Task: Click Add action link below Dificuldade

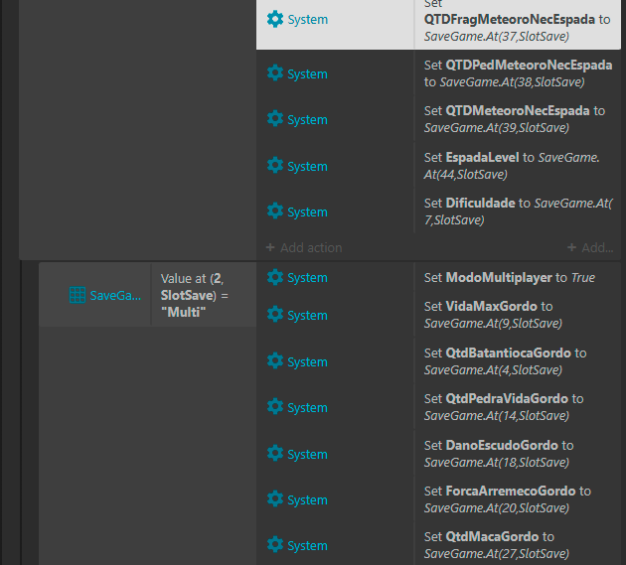Action: point(304,248)
